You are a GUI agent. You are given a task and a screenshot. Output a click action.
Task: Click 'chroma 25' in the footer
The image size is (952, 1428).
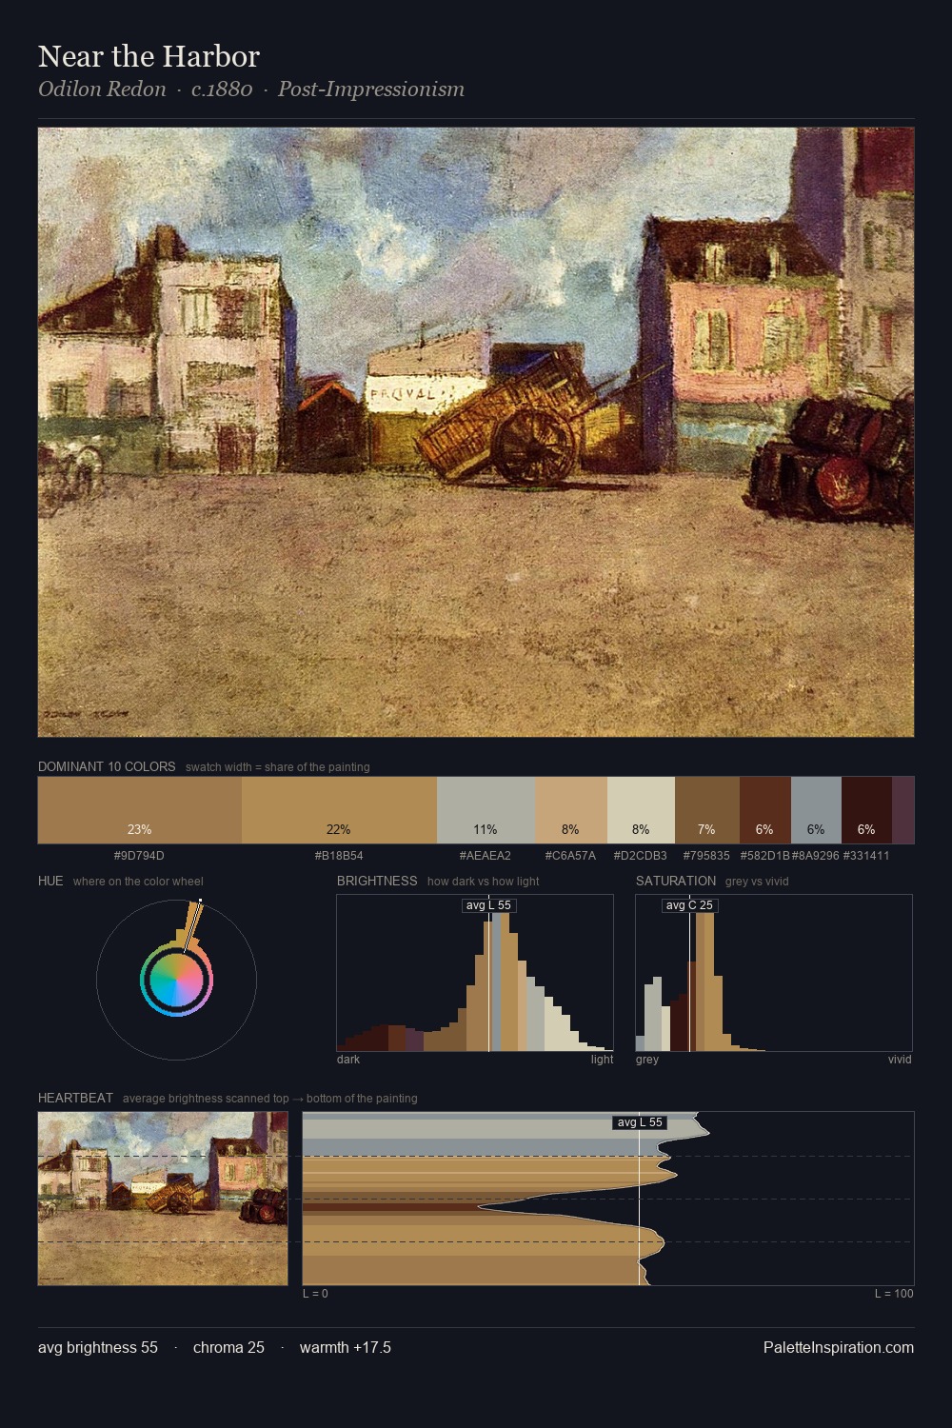pos(228,1347)
